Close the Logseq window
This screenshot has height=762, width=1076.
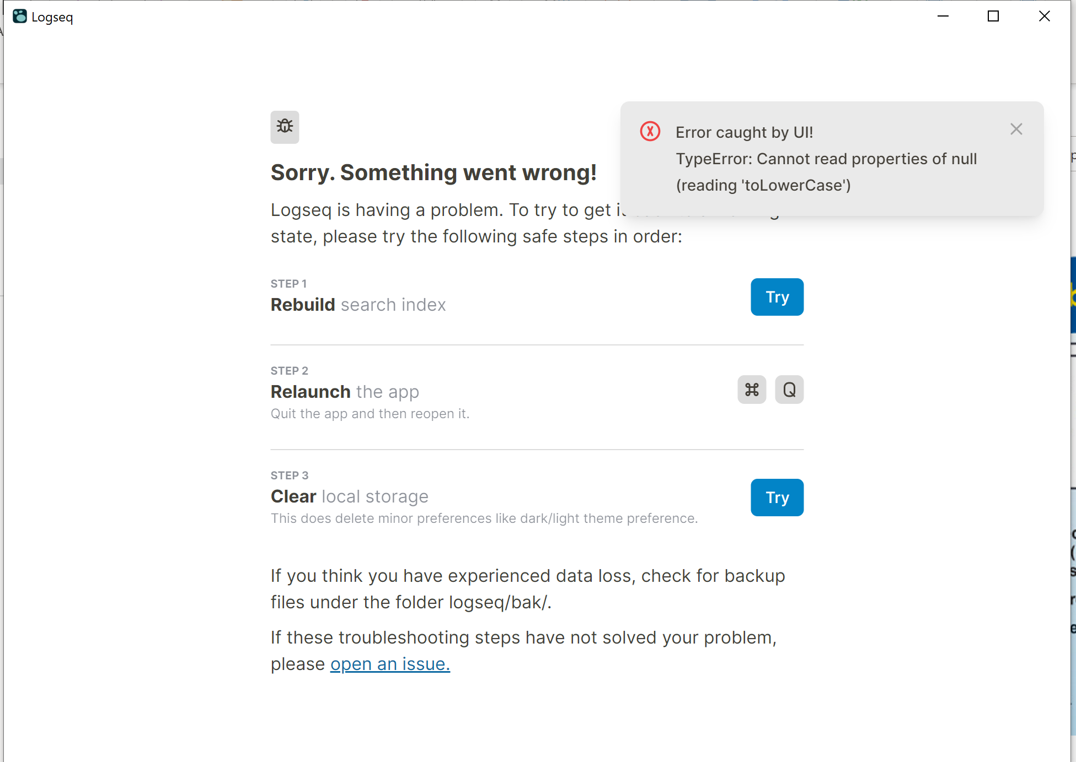(x=1044, y=17)
